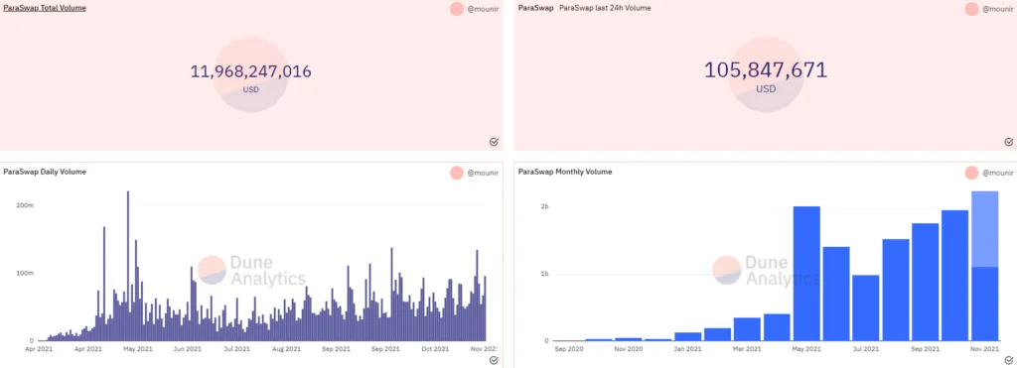Click mounir avatar on Daily Volume panel
The width and height of the screenshot is (1017, 368).
point(457,173)
